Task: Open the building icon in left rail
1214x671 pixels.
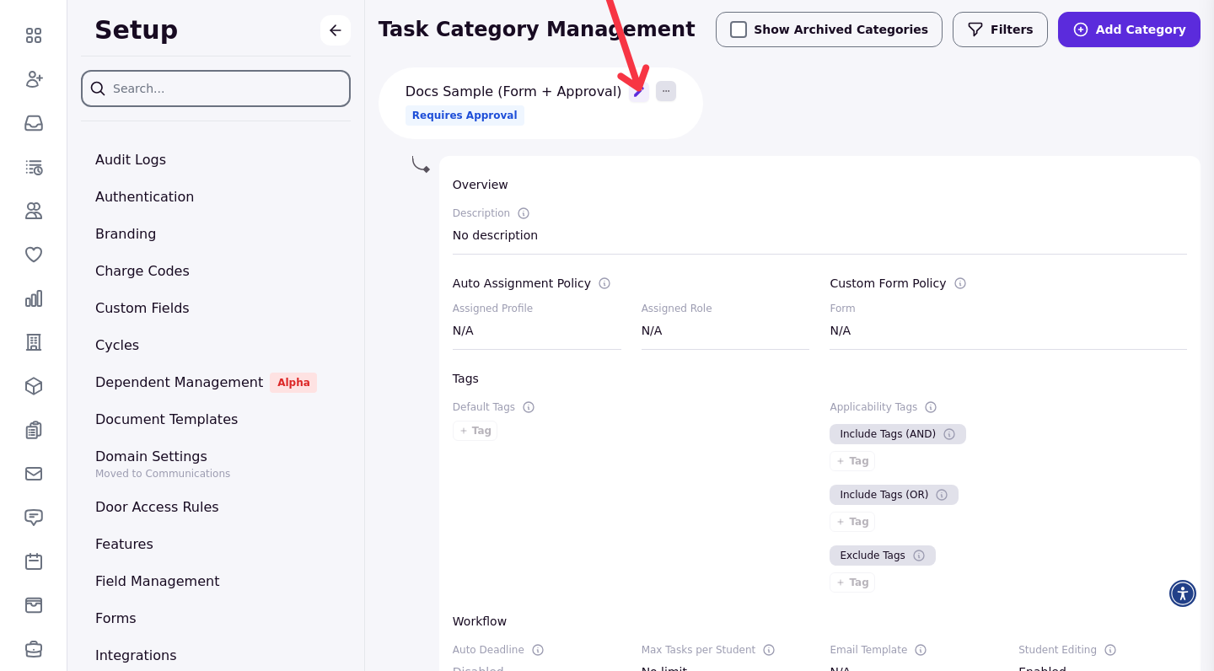Action: [x=34, y=342]
